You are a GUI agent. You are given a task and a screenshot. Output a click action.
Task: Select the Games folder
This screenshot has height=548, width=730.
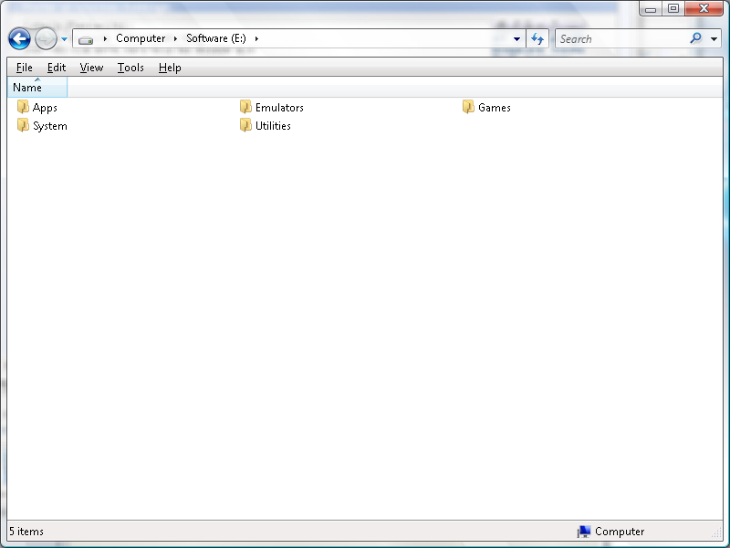pos(494,108)
